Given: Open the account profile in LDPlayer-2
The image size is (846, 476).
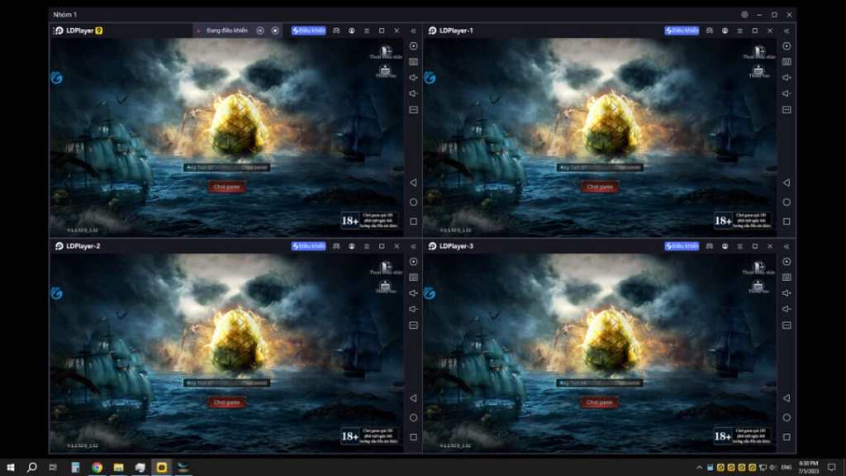Looking at the screenshot, I should click(352, 246).
